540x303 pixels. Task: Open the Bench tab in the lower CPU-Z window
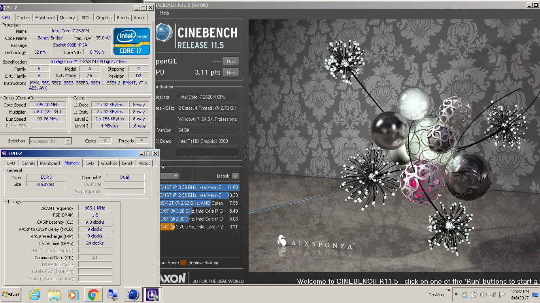128,163
